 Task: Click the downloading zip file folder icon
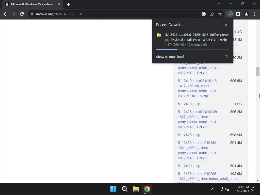click(159, 35)
